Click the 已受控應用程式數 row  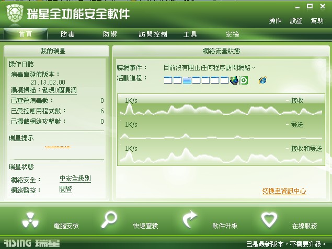[57, 111]
